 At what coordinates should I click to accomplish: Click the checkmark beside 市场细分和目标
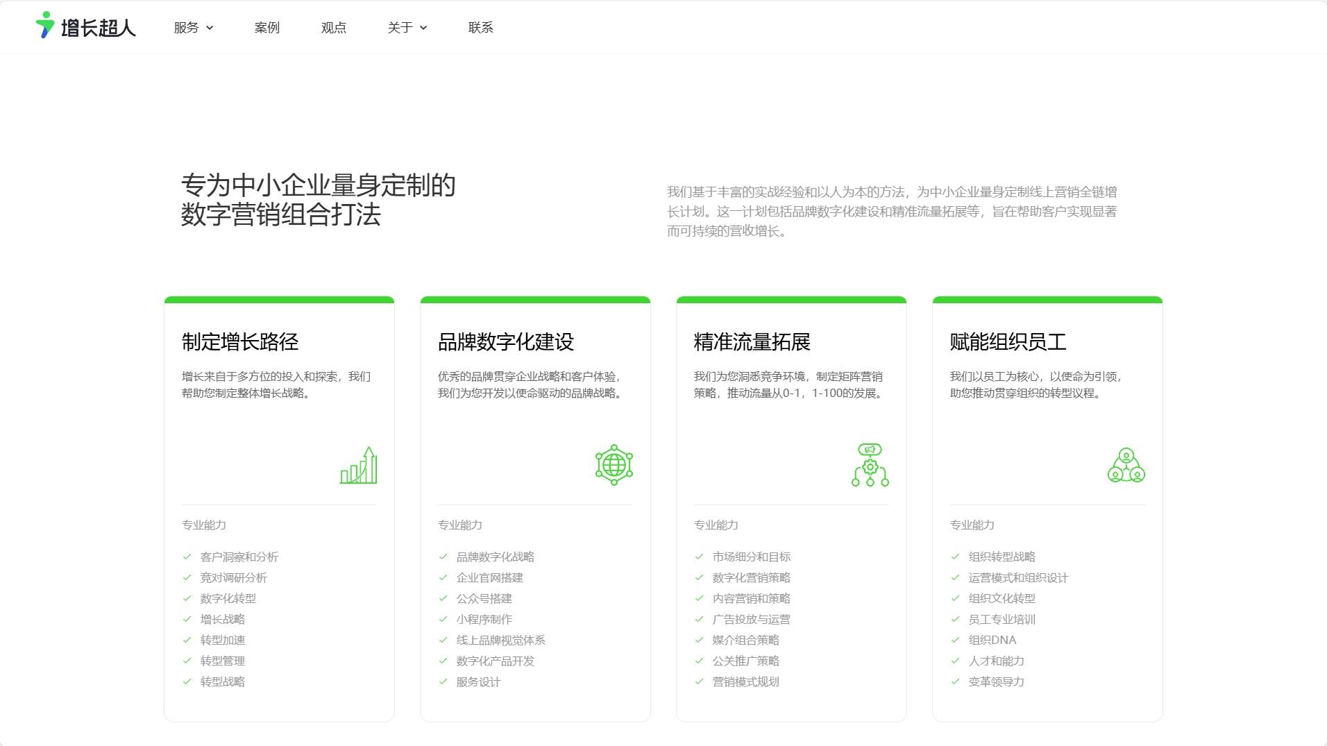click(x=699, y=557)
